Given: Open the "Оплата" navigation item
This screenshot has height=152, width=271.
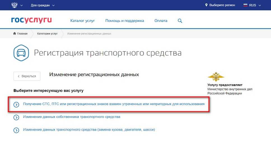Looking at the screenshot, I should [x=161, y=21].
